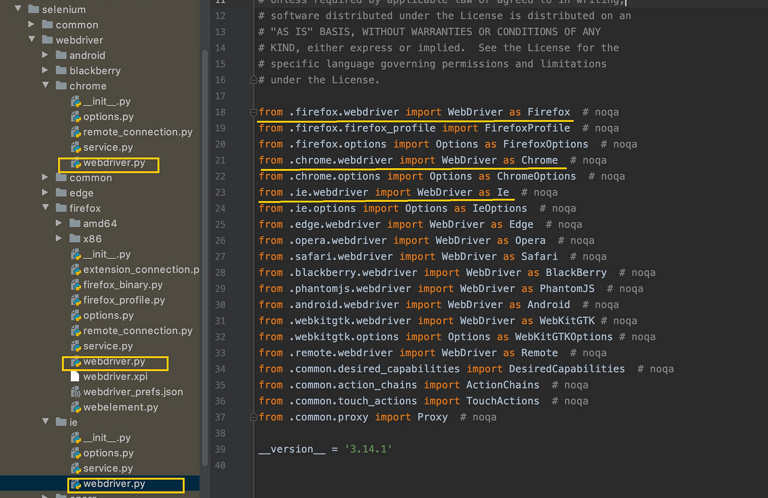The width and height of the screenshot is (768, 498).
Task: Open options.py in the ie folder
Action: coord(109,453)
